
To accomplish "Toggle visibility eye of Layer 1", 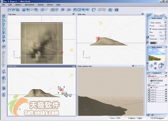I will coord(166,76).
